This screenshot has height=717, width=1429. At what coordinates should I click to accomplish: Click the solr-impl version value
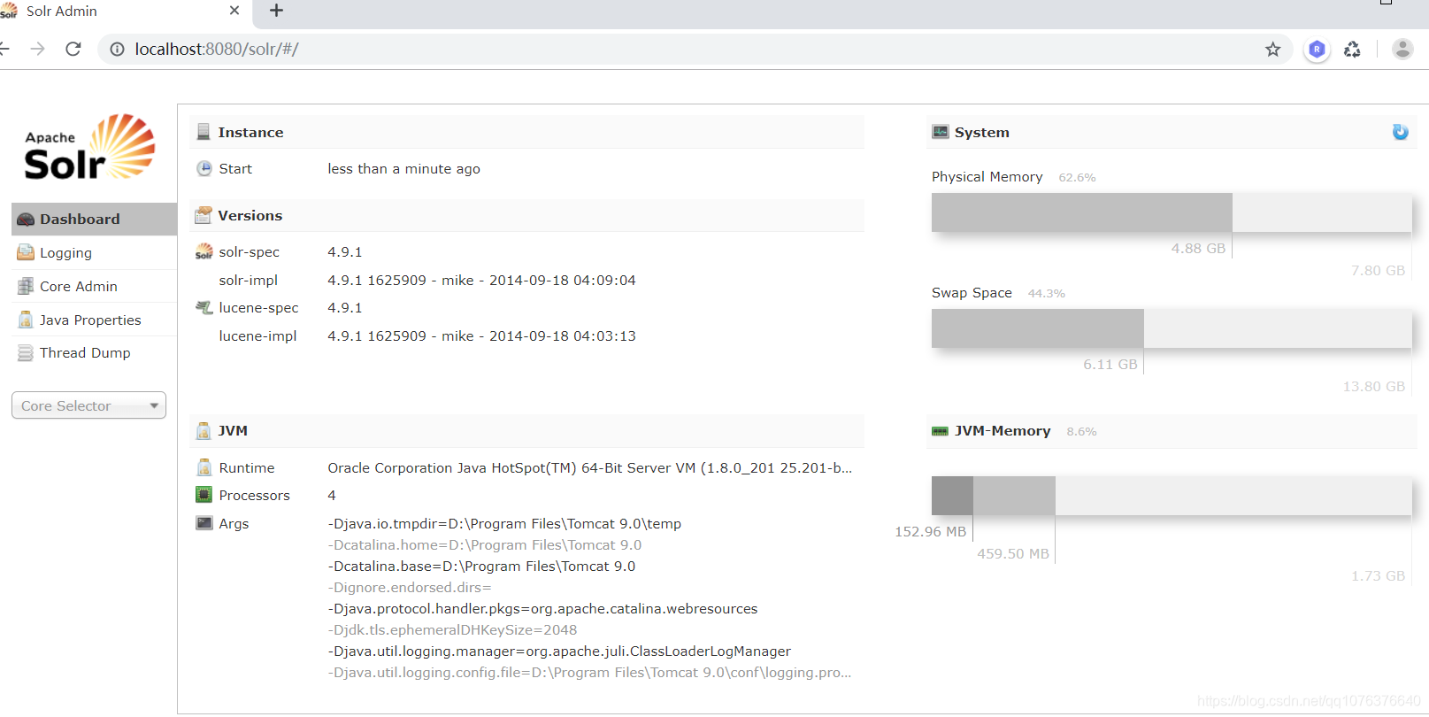[x=481, y=280]
